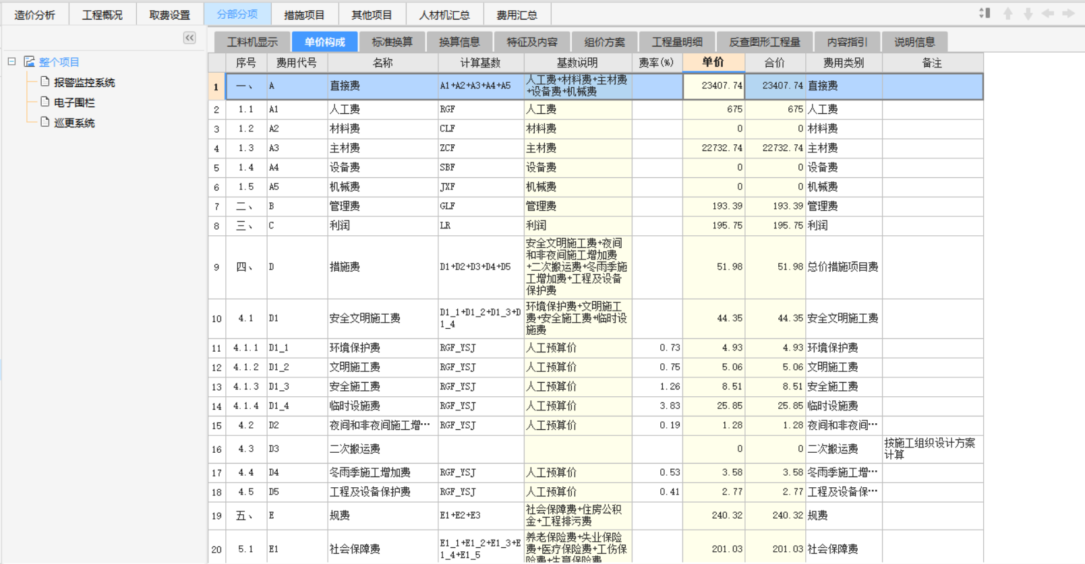Viewport: 1085px width, 564px height.
Task: Open the 换算信息 sub-tab
Action: [x=460, y=42]
